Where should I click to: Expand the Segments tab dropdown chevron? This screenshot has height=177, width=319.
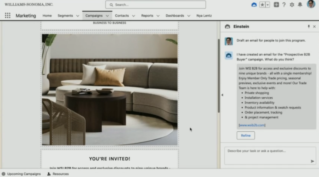78,16
